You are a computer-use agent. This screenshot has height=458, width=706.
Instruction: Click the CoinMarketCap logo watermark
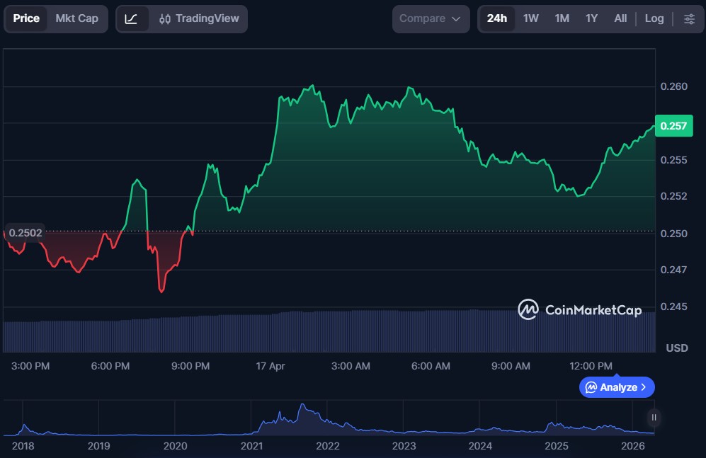pos(579,309)
